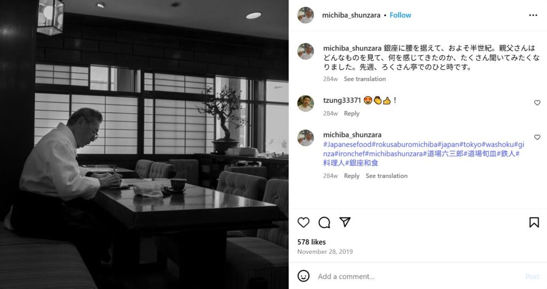Viewport: 547px width, 289px height.
Task: Reply to the hashtag comment
Action: pyautogui.click(x=351, y=176)
